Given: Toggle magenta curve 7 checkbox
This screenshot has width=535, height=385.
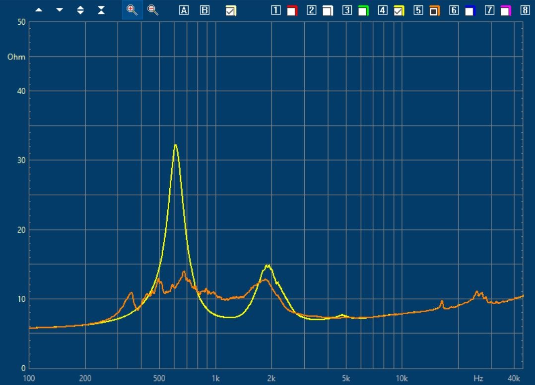Looking at the screenshot, I should [506, 11].
